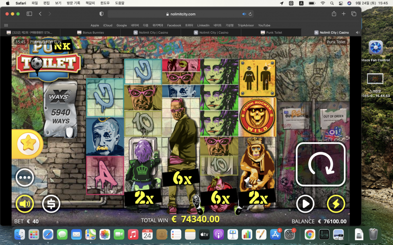Open the iCloud favorites link
The height and width of the screenshot is (245, 393).
[x=108, y=25]
